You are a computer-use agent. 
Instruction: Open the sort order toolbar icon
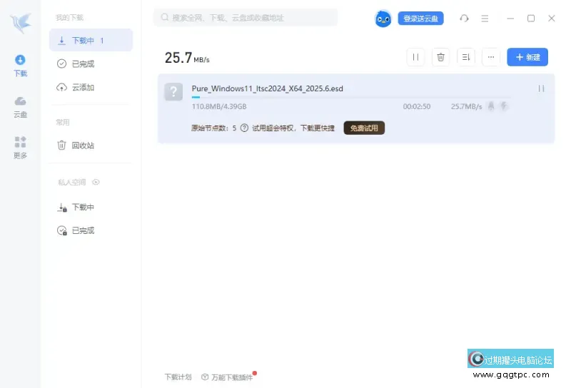point(466,57)
